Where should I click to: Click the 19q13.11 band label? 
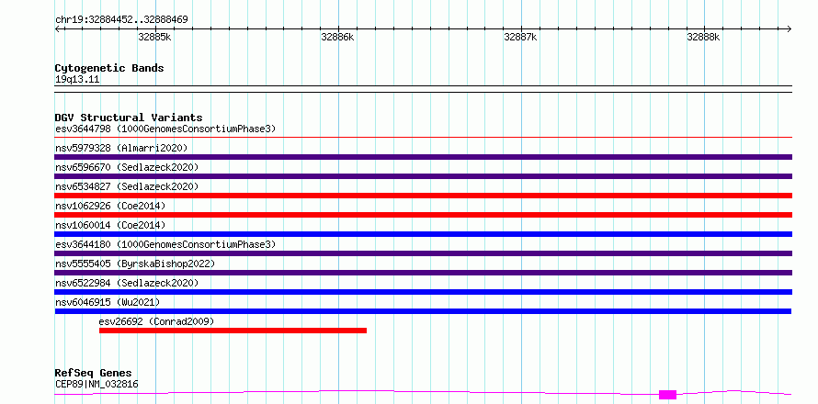click(77, 80)
